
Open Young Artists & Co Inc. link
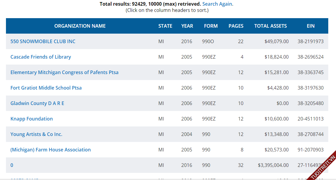[36, 134]
